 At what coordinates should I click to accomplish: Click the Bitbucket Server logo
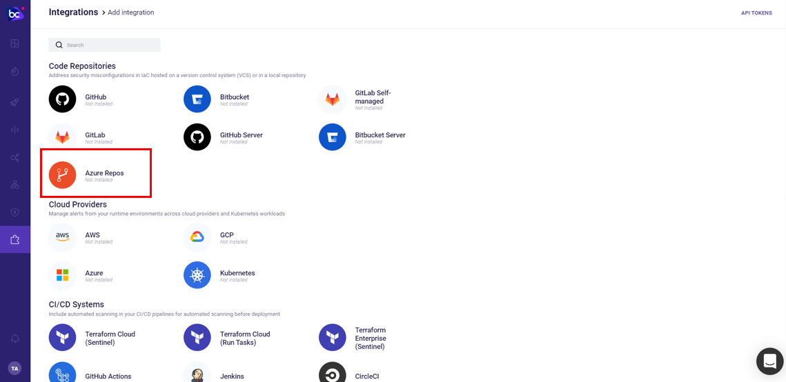pyautogui.click(x=333, y=137)
